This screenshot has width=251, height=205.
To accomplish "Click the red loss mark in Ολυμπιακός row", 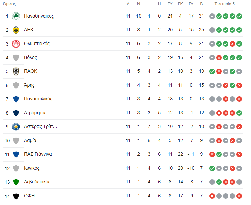I will click(x=232, y=44).
